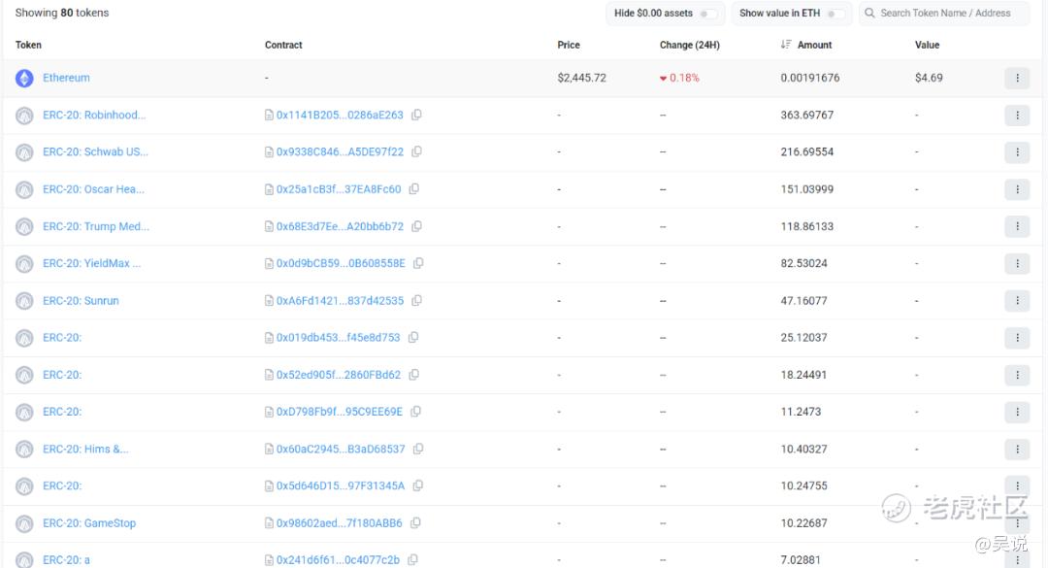
Task: Click the Trump Med token placeholder icon
Action: tap(24, 227)
